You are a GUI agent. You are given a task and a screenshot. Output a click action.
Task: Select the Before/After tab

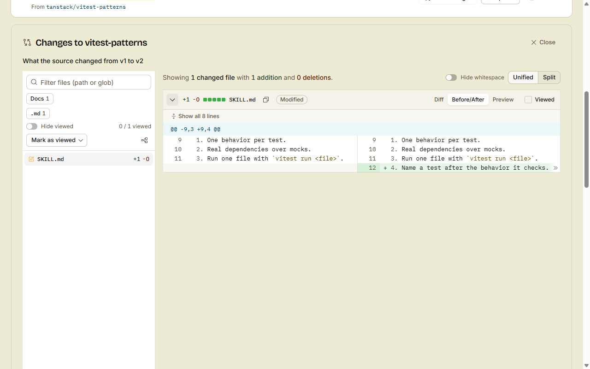point(468,100)
